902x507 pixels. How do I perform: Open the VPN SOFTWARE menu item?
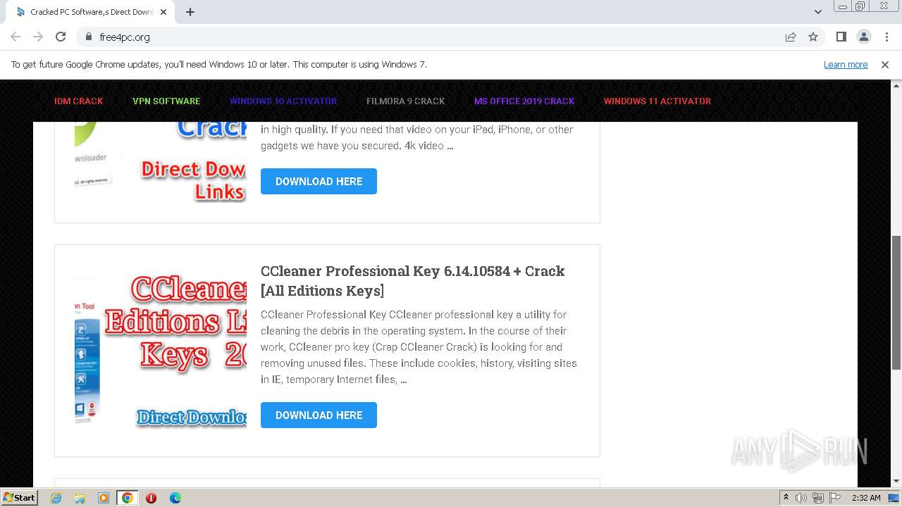click(x=166, y=101)
